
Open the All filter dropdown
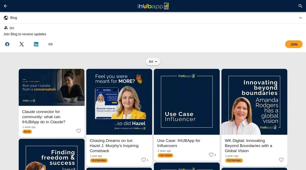(153, 62)
